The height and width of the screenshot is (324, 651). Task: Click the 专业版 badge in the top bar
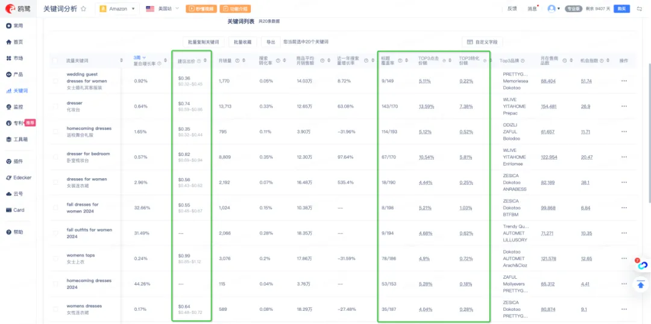(x=573, y=8)
